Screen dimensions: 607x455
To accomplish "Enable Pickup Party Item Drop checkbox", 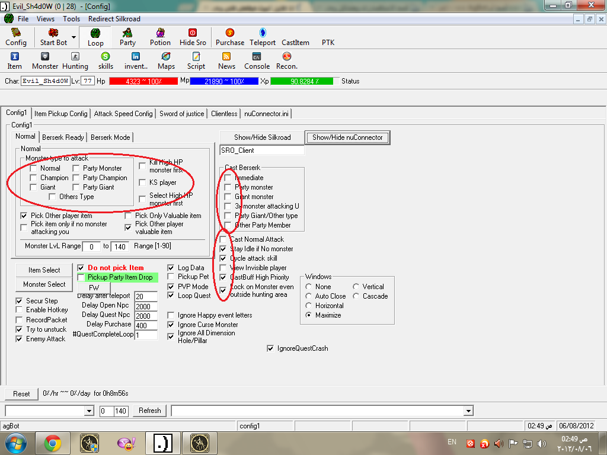I will (x=81, y=277).
